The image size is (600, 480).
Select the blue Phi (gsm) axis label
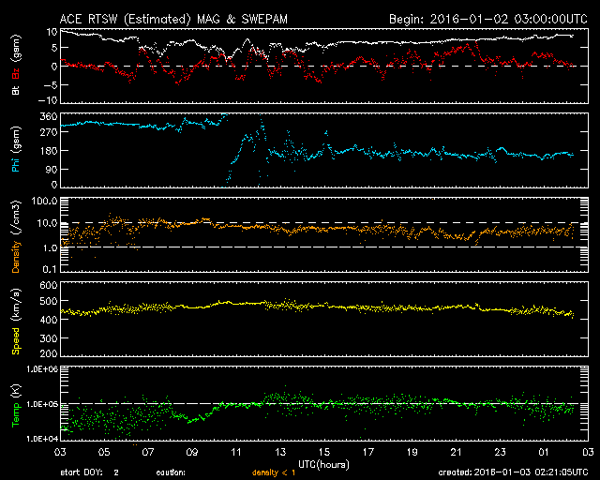15,154
